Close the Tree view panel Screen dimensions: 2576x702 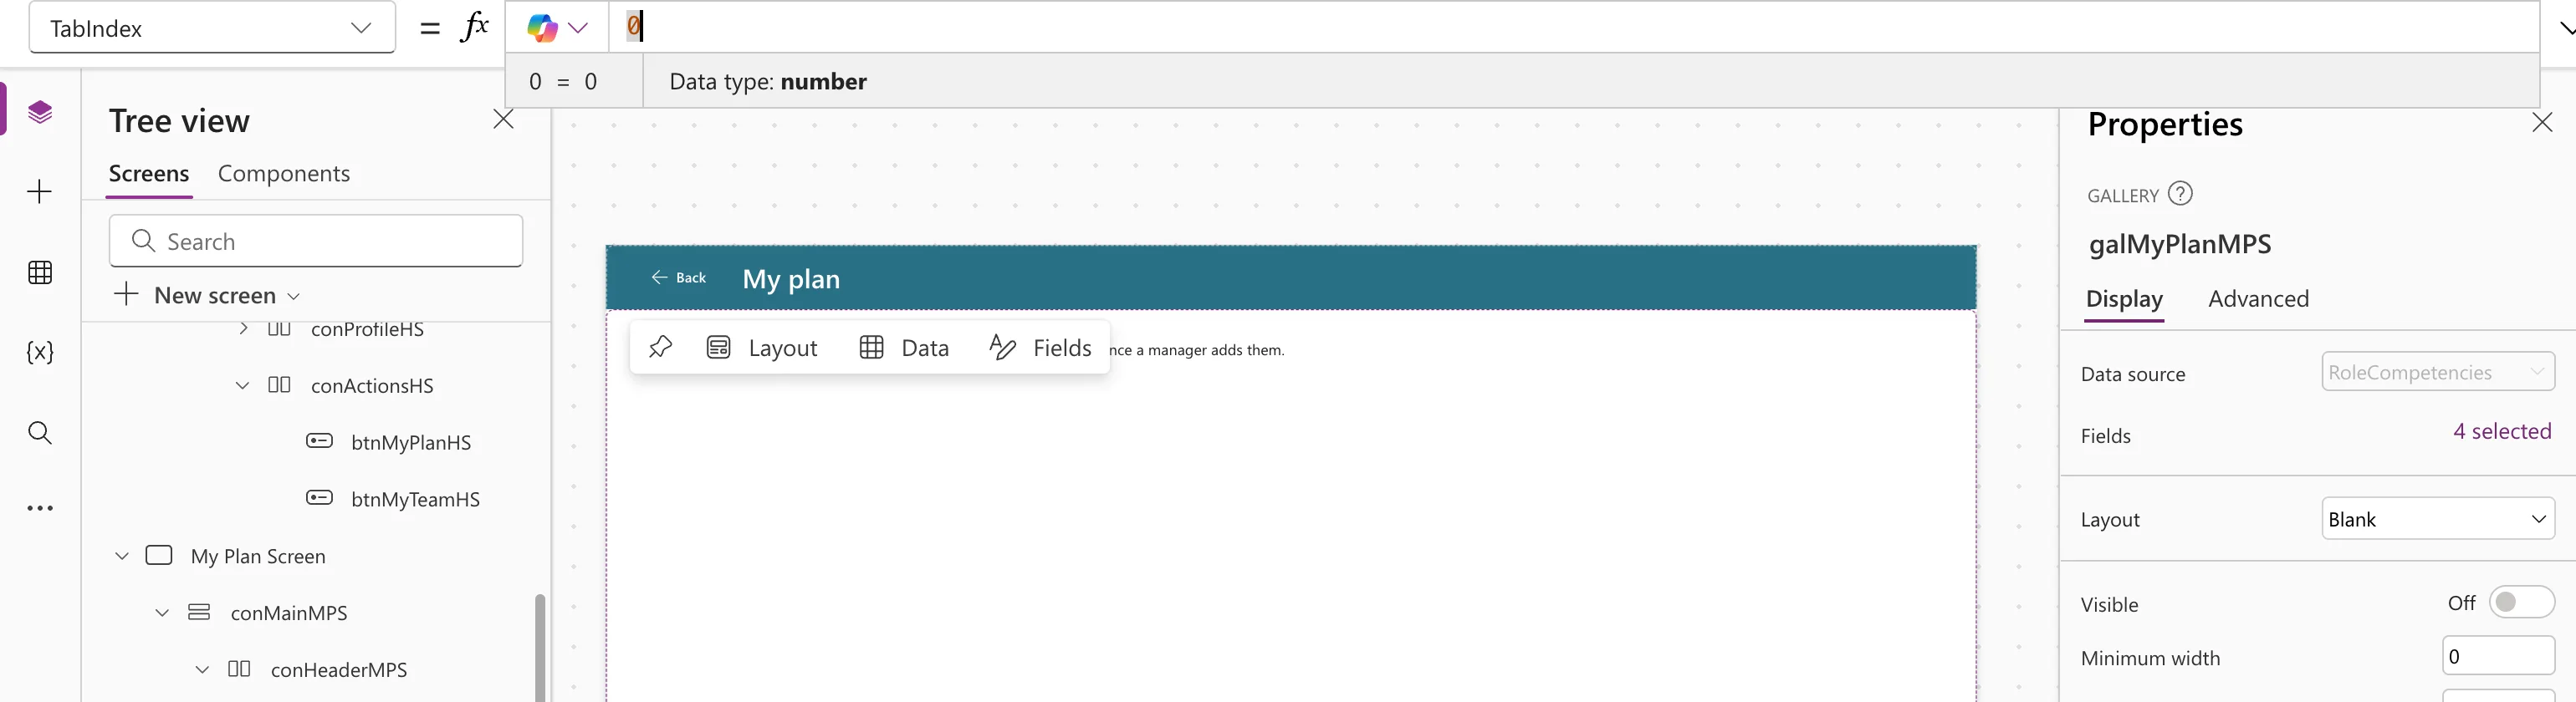503,120
